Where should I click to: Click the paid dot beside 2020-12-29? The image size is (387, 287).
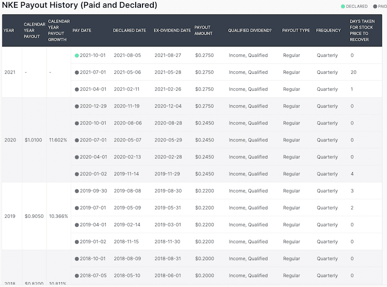(x=77, y=106)
